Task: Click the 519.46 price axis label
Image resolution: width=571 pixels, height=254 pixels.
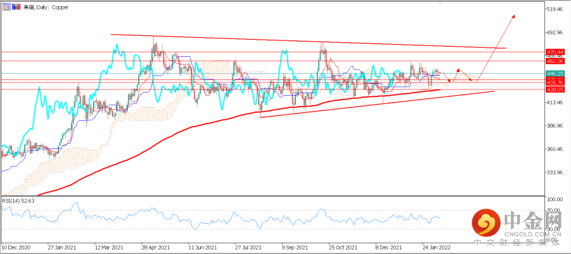Action: pyautogui.click(x=555, y=9)
